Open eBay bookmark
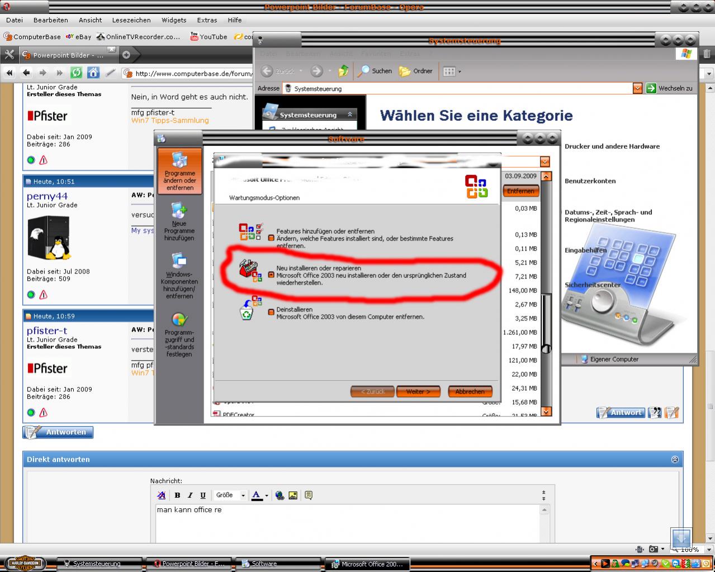715x572 pixels. 78,36
